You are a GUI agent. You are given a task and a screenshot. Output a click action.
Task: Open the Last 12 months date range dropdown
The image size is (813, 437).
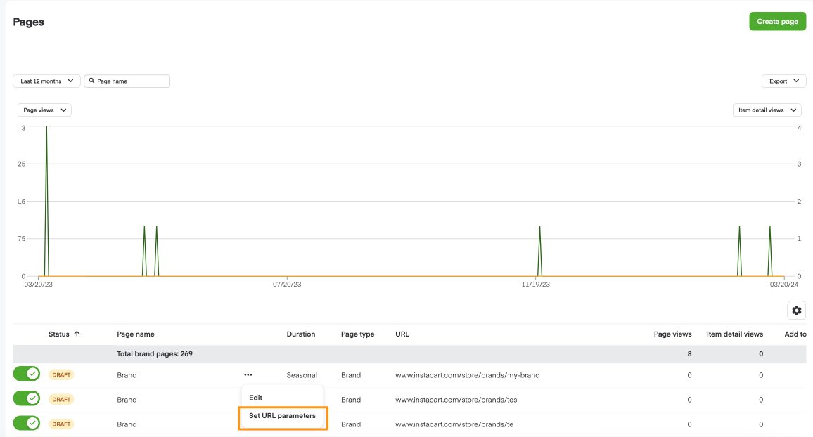click(46, 81)
